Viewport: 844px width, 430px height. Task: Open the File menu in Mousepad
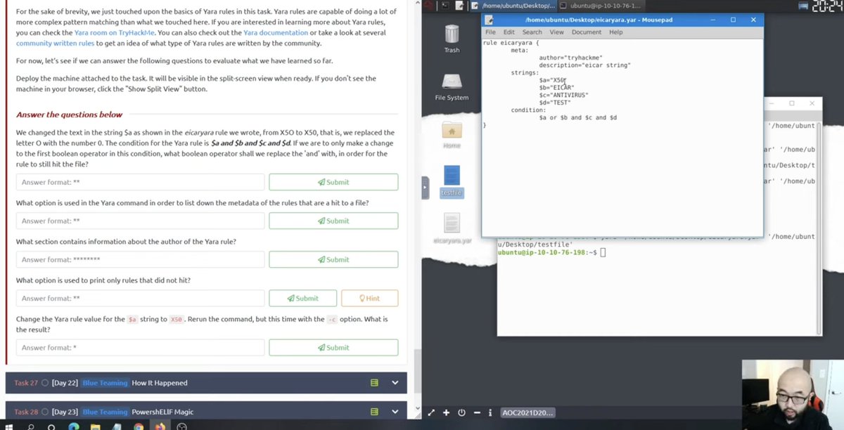click(490, 32)
